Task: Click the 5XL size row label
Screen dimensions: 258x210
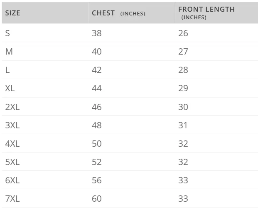Action: pyautogui.click(x=12, y=162)
